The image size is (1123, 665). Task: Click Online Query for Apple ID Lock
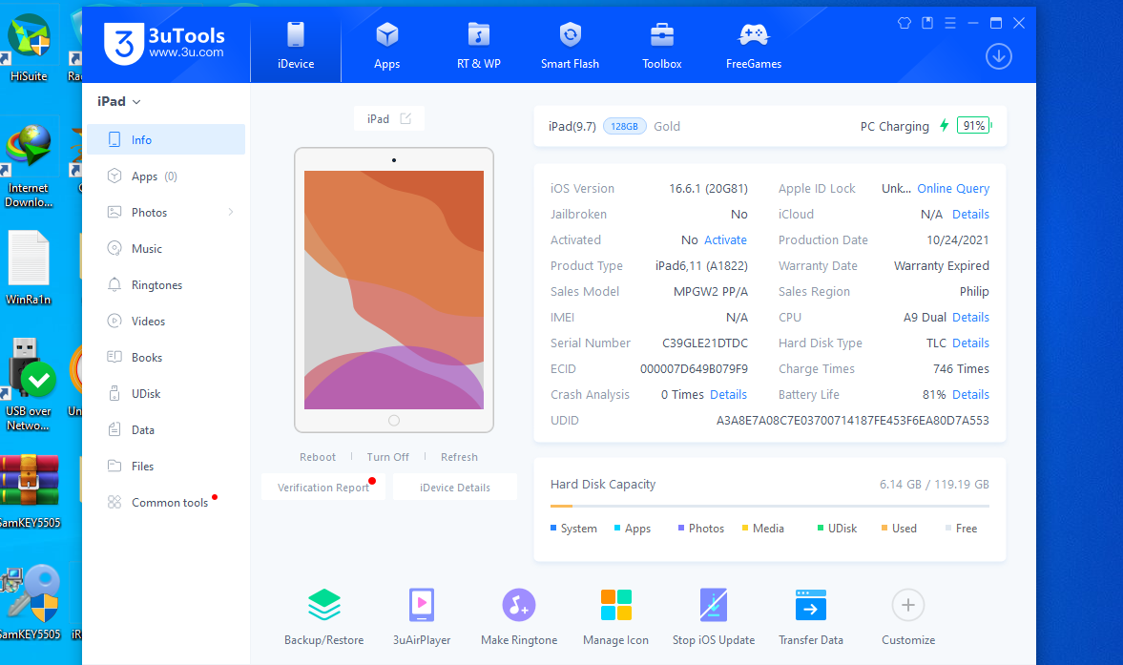[953, 188]
